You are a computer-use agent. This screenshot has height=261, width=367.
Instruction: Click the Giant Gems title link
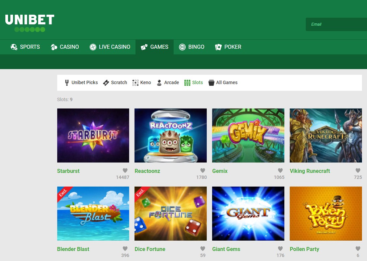click(226, 249)
